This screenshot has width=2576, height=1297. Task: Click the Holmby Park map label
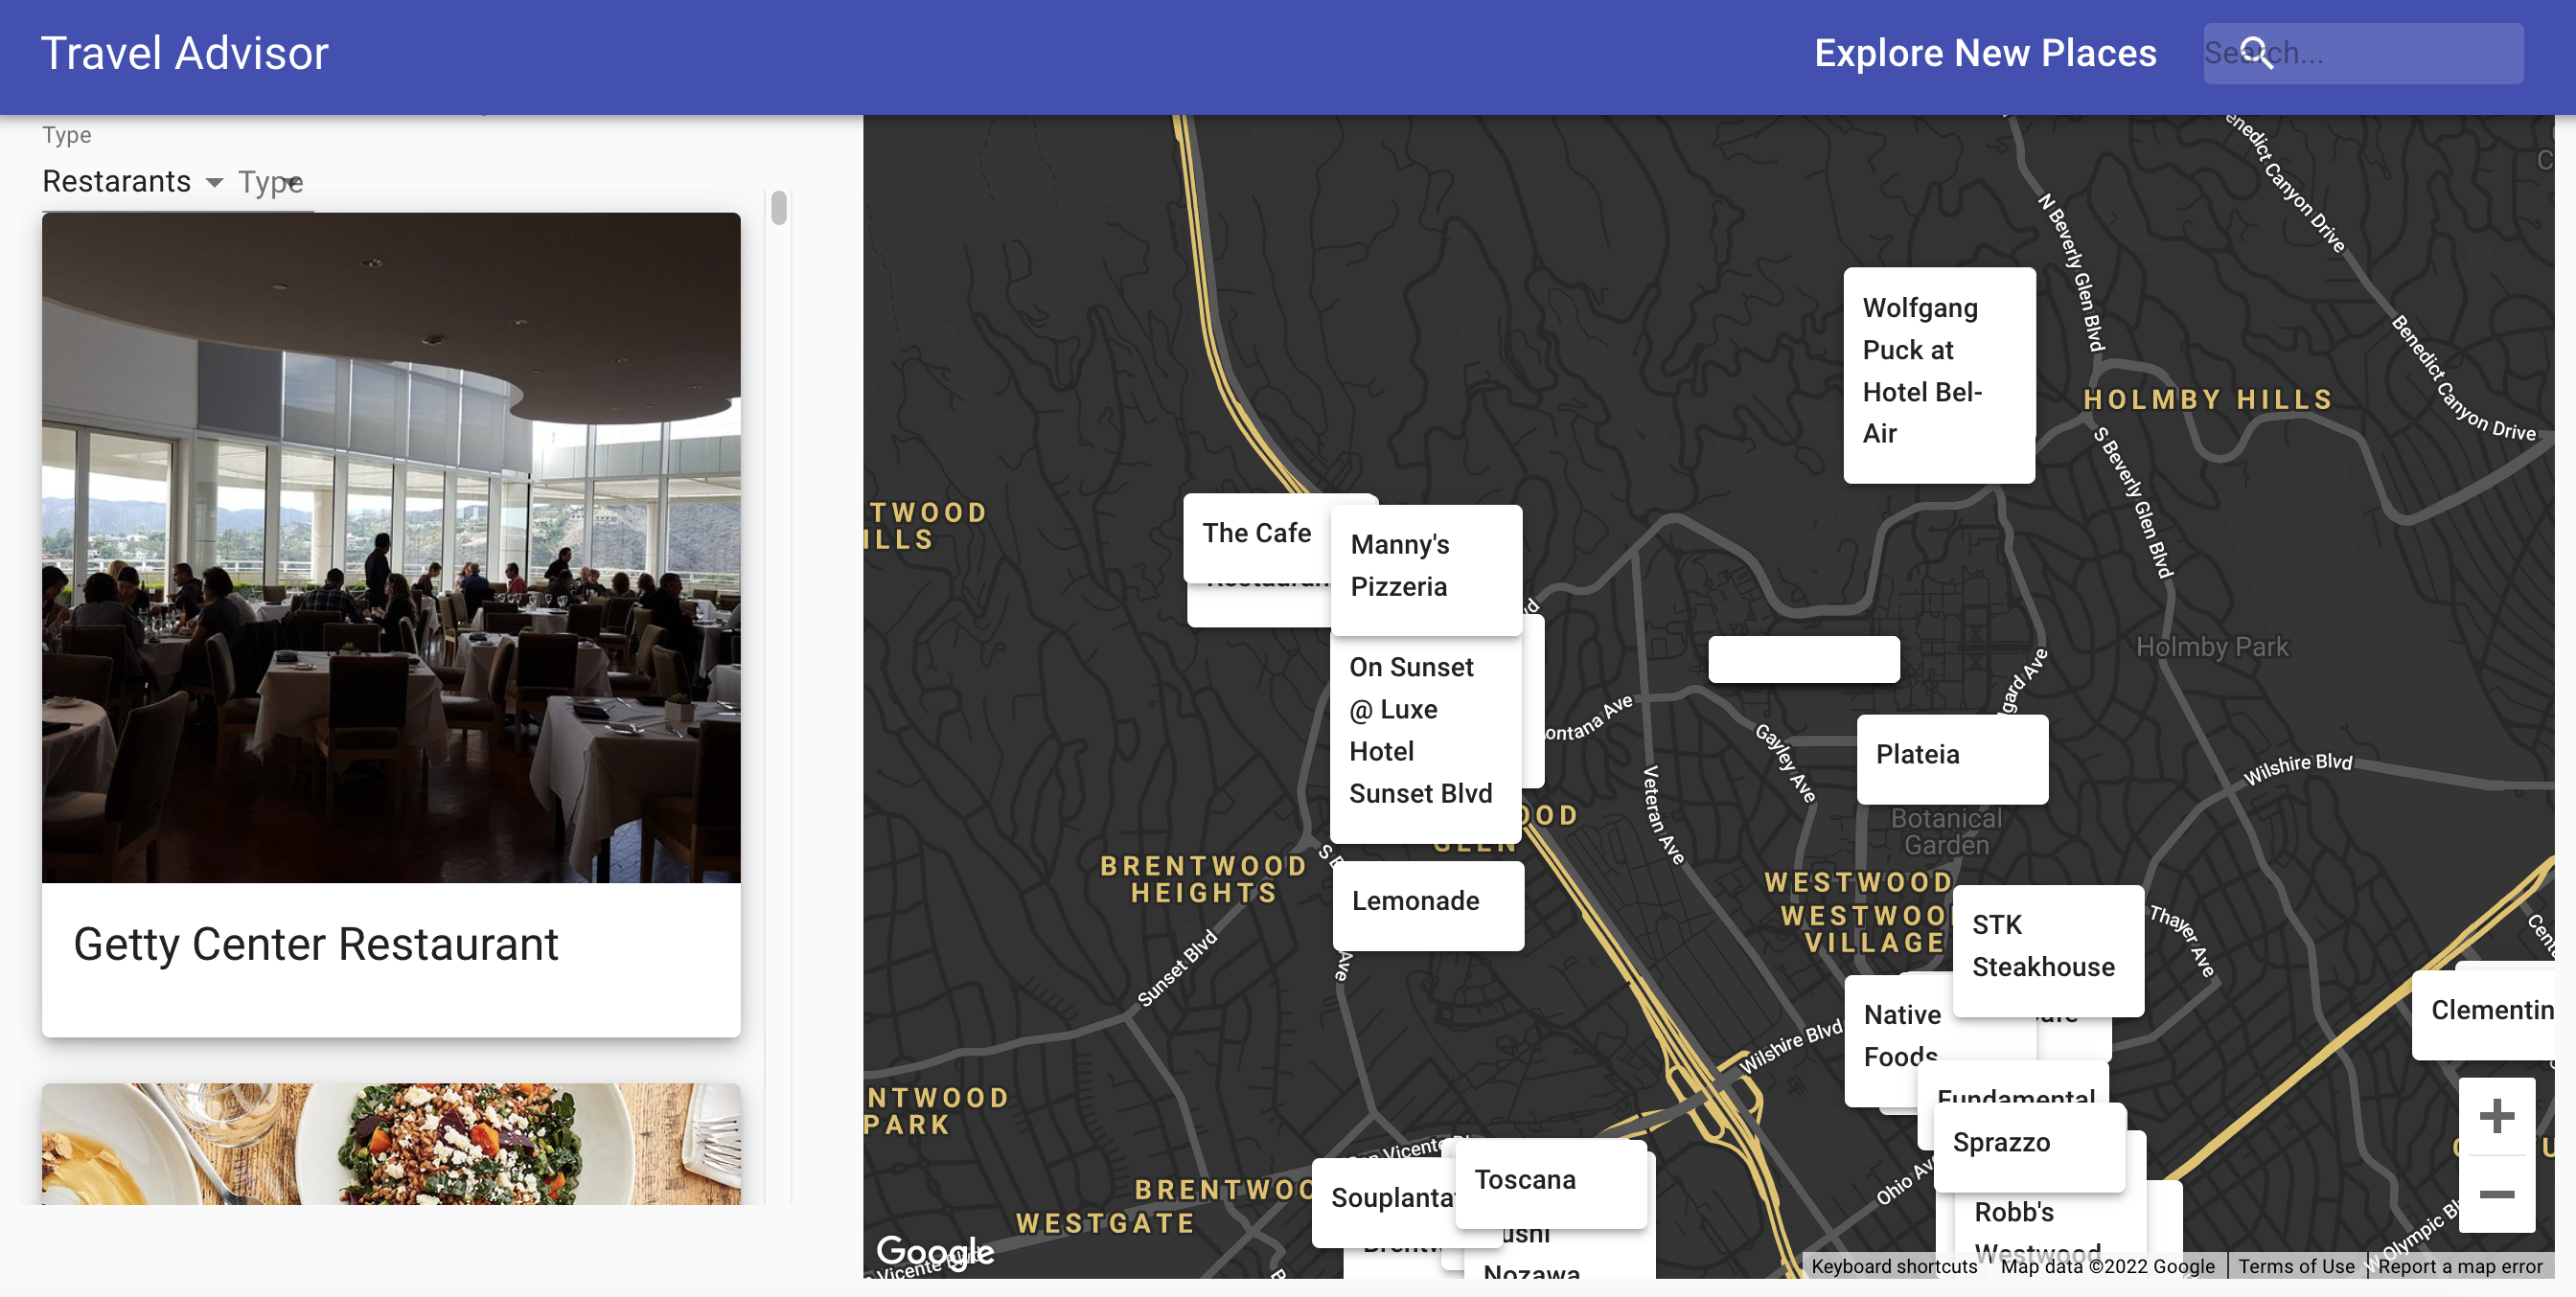(x=2212, y=648)
